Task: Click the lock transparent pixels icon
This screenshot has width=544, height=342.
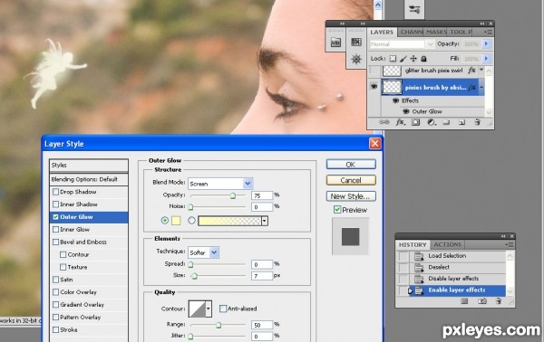Action: (393, 59)
